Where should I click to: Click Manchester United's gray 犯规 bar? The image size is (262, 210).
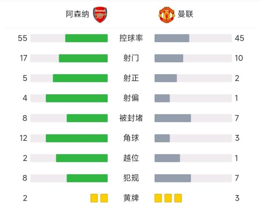[x=173, y=178]
